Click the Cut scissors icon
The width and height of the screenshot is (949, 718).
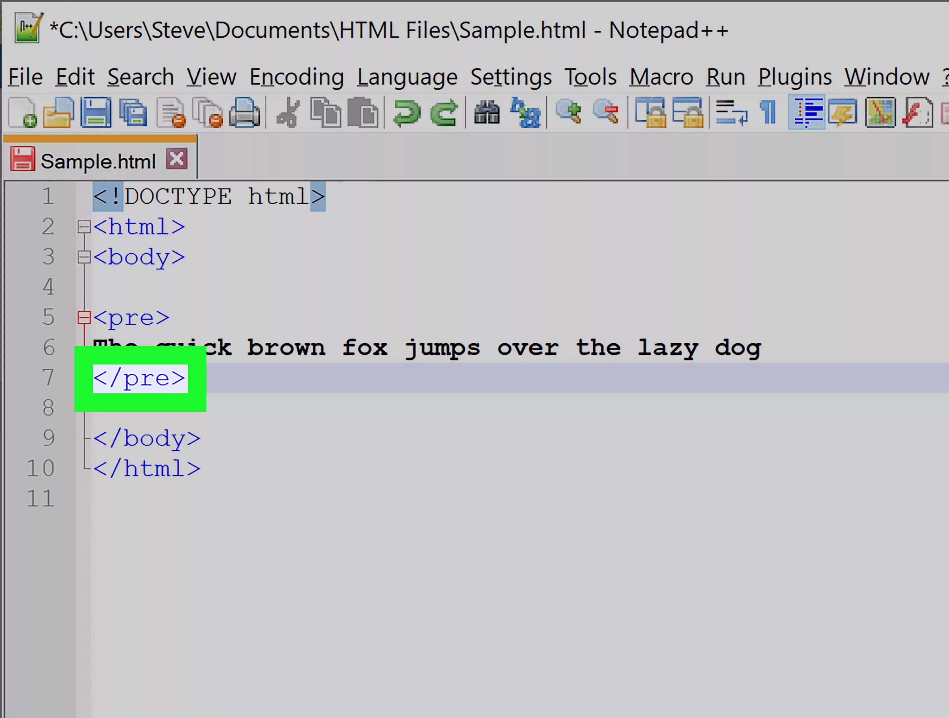tap(288, 112)
